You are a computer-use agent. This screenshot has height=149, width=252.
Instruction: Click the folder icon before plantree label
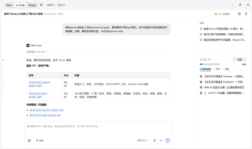pos(45,14)
